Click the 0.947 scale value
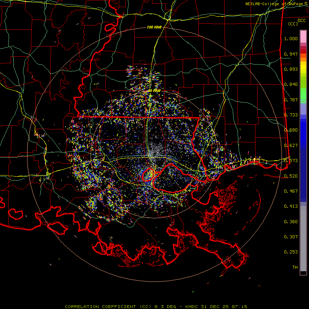This screenshot has height=309, width=309. coord(291,54)
